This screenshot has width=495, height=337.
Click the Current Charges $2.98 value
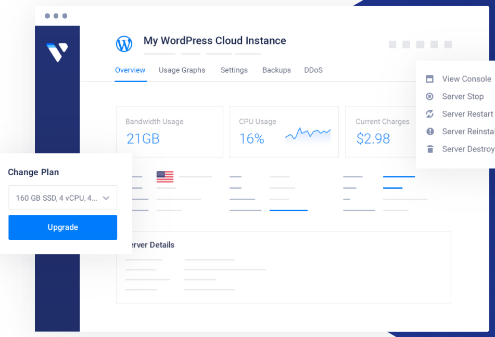point(373,139)
